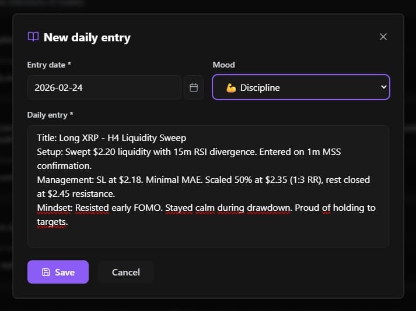Click the "Mood" field label
This screenshot has height=311, width=416.
coord(223,65)
